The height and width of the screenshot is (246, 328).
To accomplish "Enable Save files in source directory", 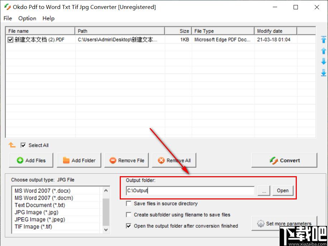I will pyautogui.click(x=128, y=203).
